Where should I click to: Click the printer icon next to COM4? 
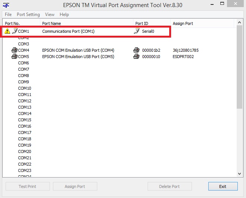(x=15, y=50)
